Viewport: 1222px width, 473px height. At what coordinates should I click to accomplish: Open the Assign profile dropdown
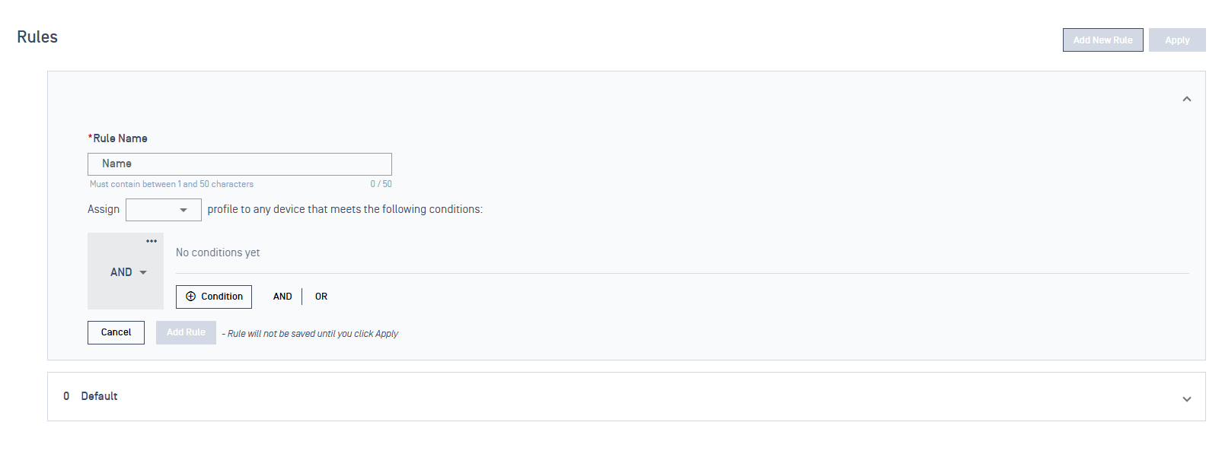[163, 210]
